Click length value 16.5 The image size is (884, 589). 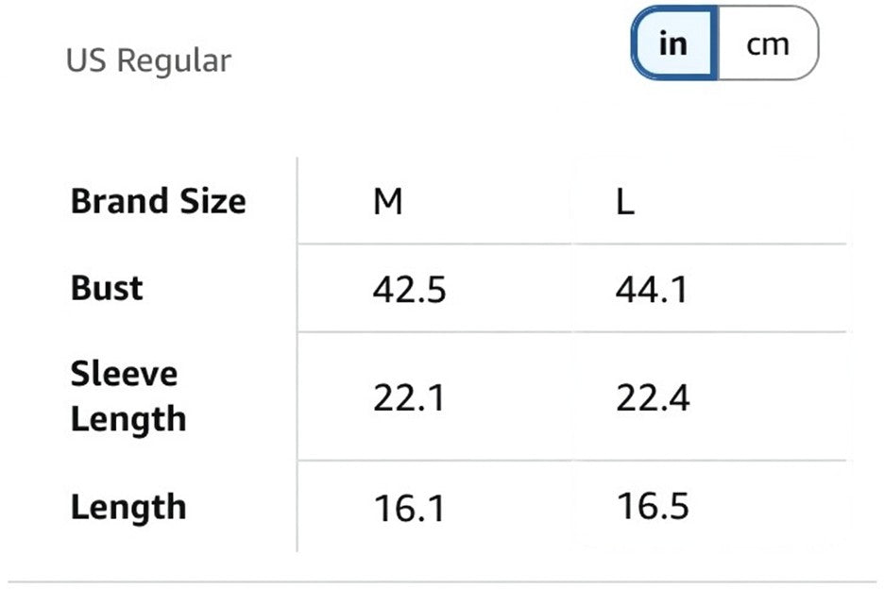click(653, 505)
